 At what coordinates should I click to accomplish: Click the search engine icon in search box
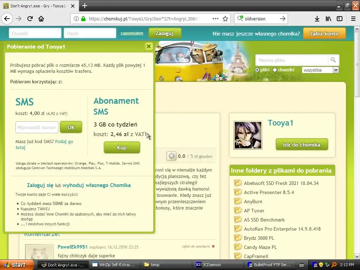coord(240,18)
